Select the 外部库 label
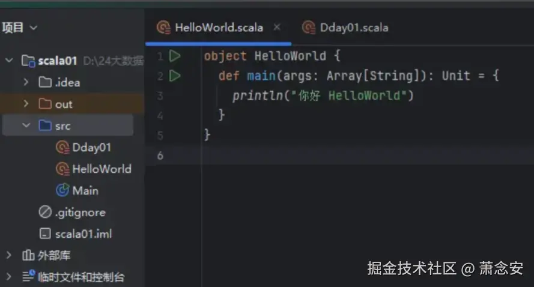Image resolution: width=534 pixels, height=287 pixels. [54, 255]
